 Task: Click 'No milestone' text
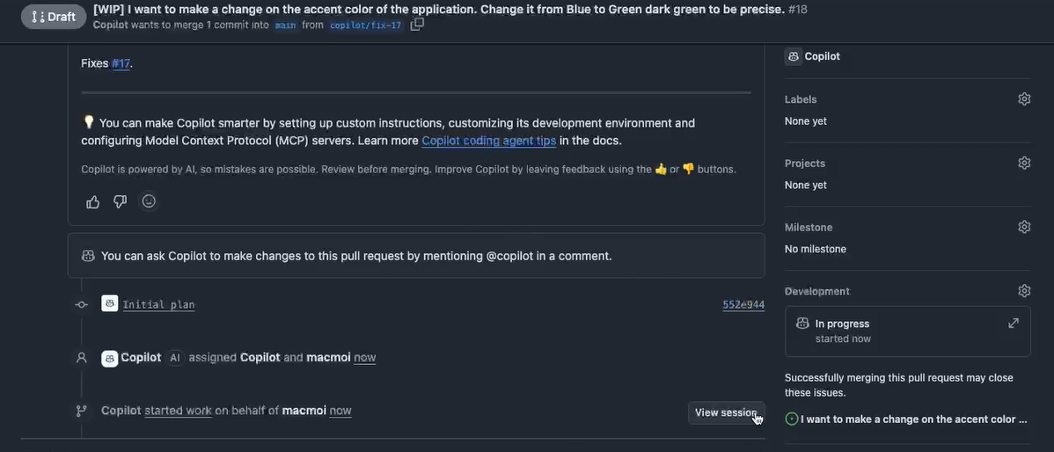[x=815, y=249]
